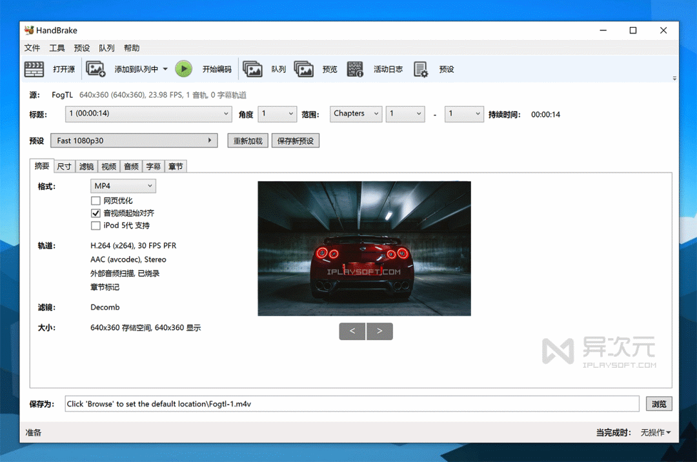Start encoding with the green play icon
Image resolution: width=697 pixels, height=462 pixels.
183,68
